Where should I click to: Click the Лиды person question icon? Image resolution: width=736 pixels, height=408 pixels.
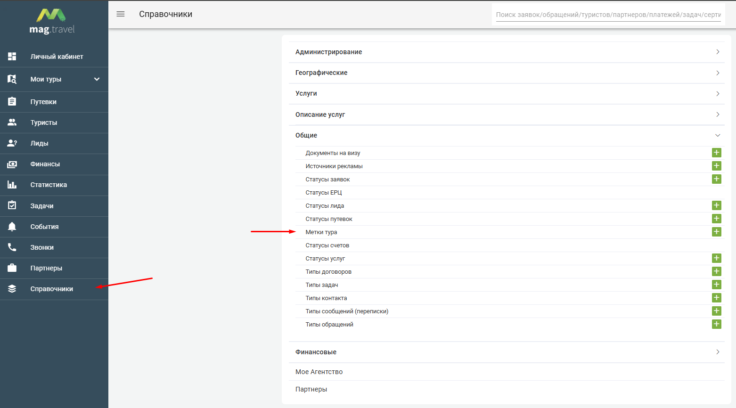tap(12, 143)
